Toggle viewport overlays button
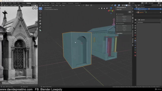This screenshot has width=162, height=91. click(119, 5)
